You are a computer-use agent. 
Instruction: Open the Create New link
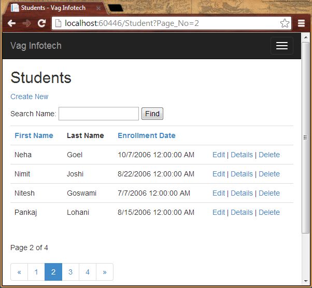(30, 97)
